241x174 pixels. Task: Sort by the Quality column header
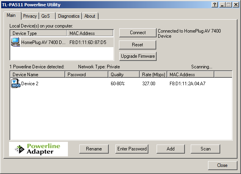tap(124, 75)
